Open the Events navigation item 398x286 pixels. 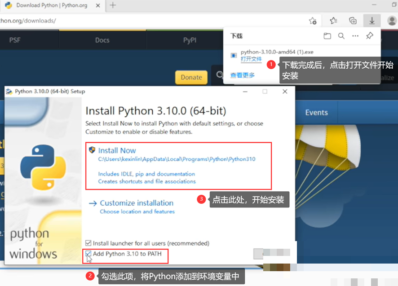316,112
